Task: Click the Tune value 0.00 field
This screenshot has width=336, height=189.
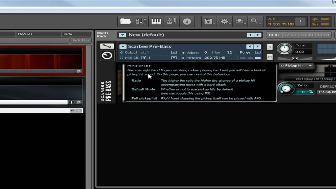Action: click(x=300, y=52)
